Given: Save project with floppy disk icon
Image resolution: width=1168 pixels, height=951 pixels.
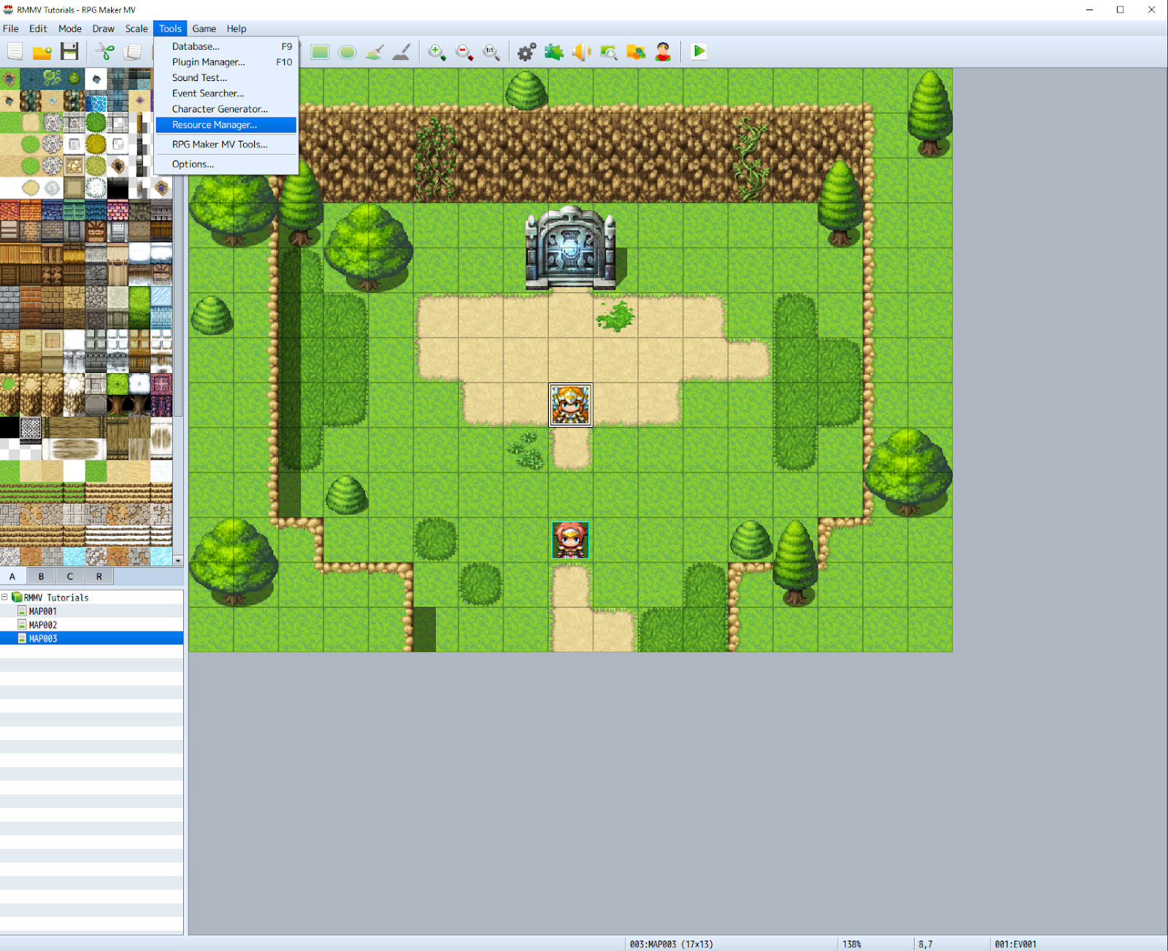Looking at the screenshot, I should [69, 52].
